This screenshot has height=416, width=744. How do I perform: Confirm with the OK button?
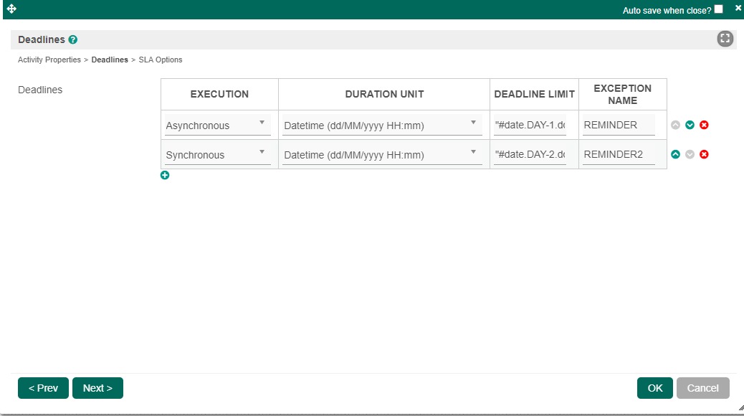(655, 388)
